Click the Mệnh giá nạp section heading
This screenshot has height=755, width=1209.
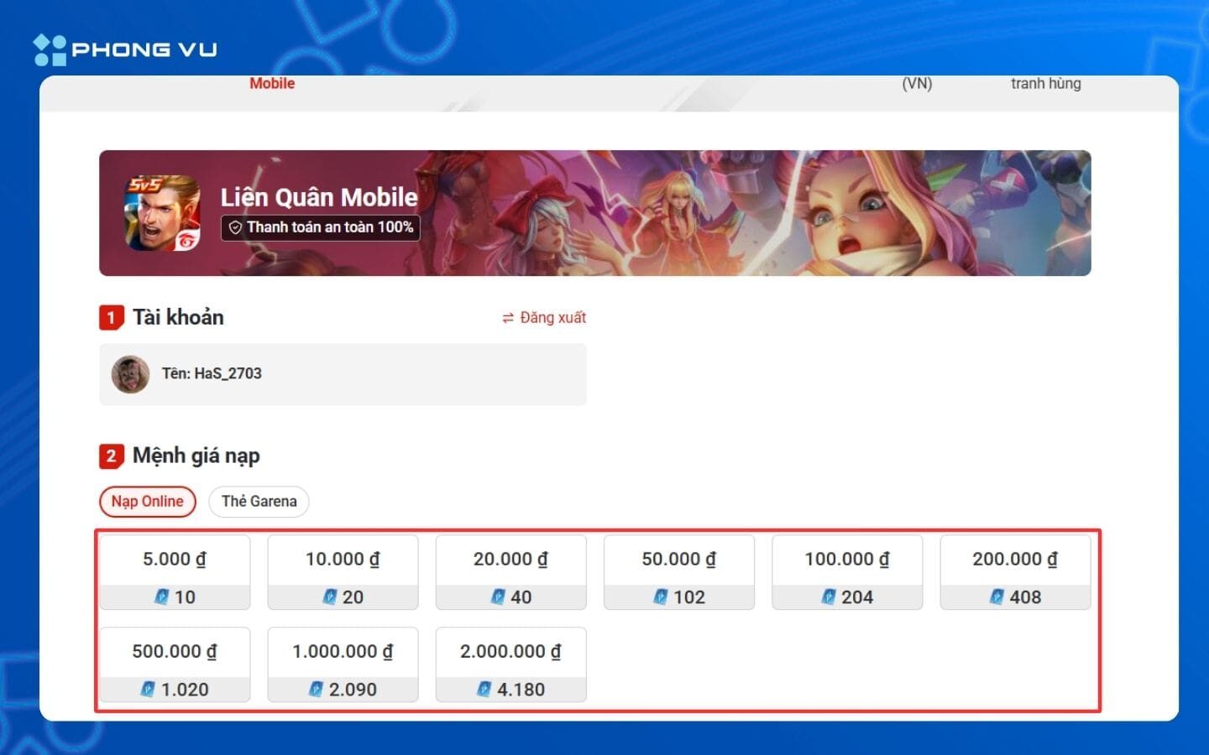(196, 456)
